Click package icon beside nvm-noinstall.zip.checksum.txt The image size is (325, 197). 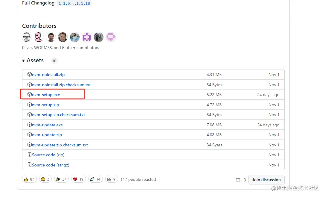29,84
